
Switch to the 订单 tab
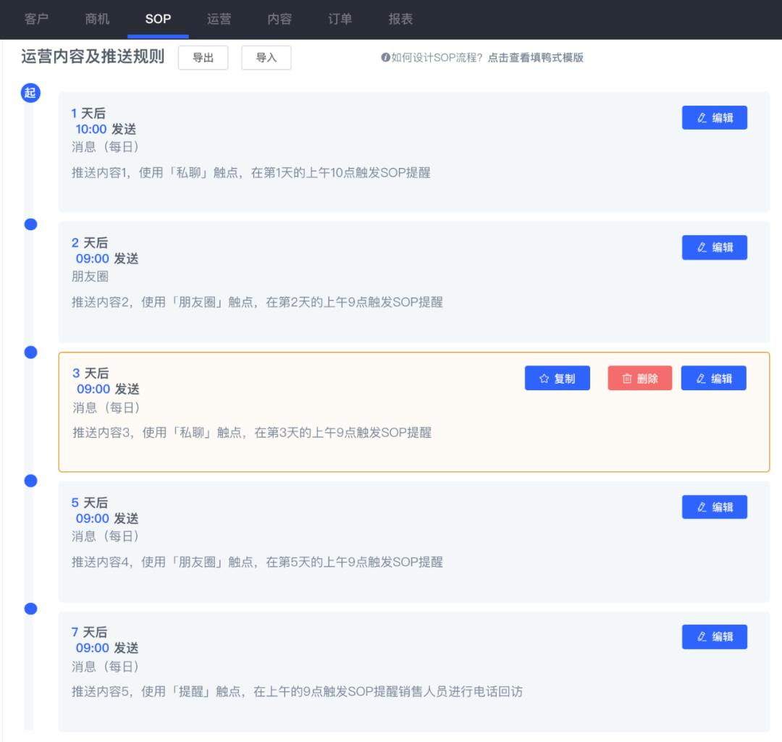(x=340, y=20)
